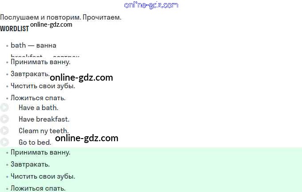Play the 'Go to bed.' audio

tap(4, 142)
